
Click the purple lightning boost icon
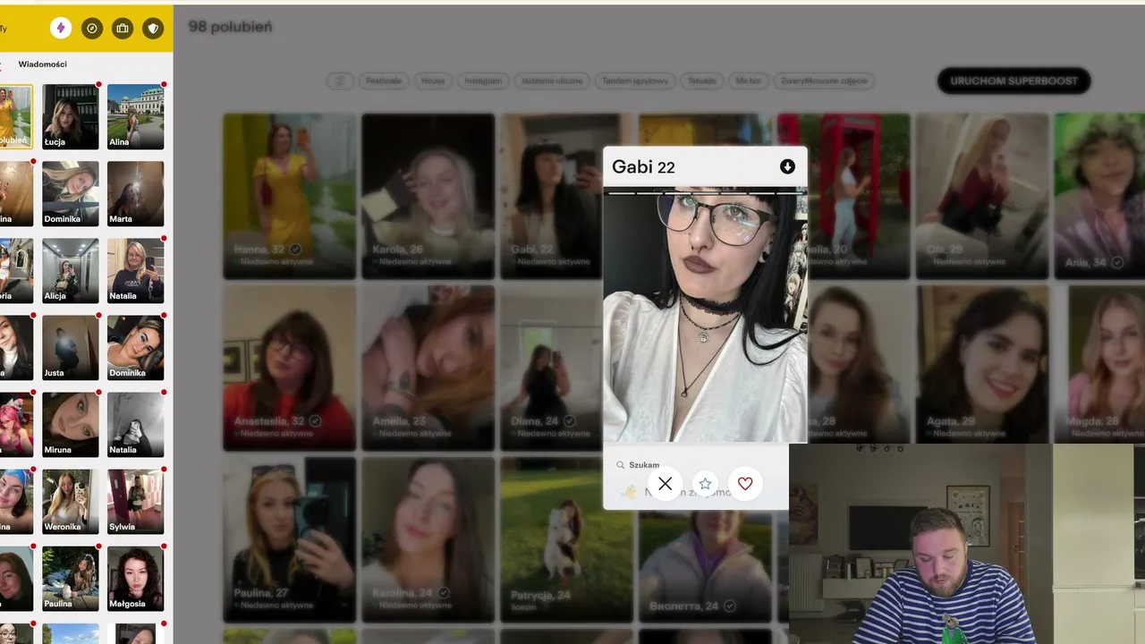click(x=61, y=29)
